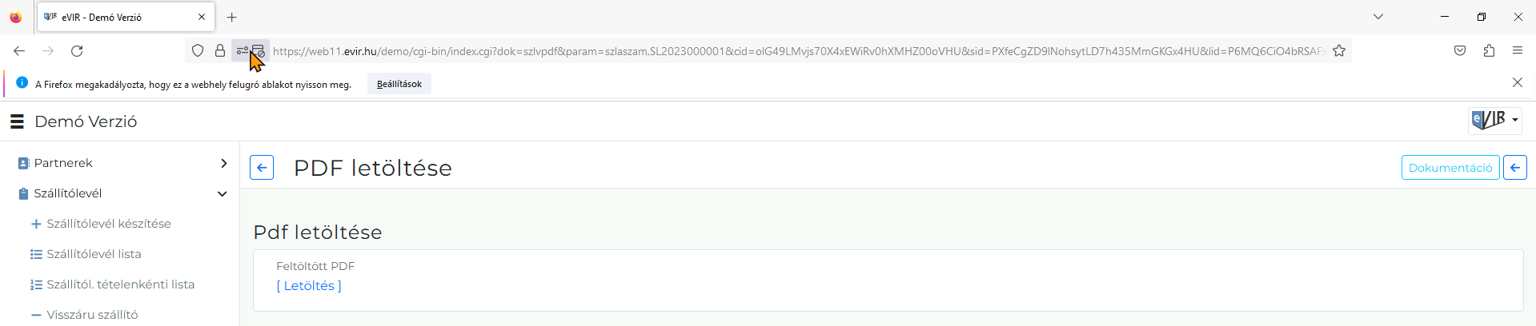Click the padlock site security icon
Viewport: 1536px width, 326px height.
(x=220, y=51)
